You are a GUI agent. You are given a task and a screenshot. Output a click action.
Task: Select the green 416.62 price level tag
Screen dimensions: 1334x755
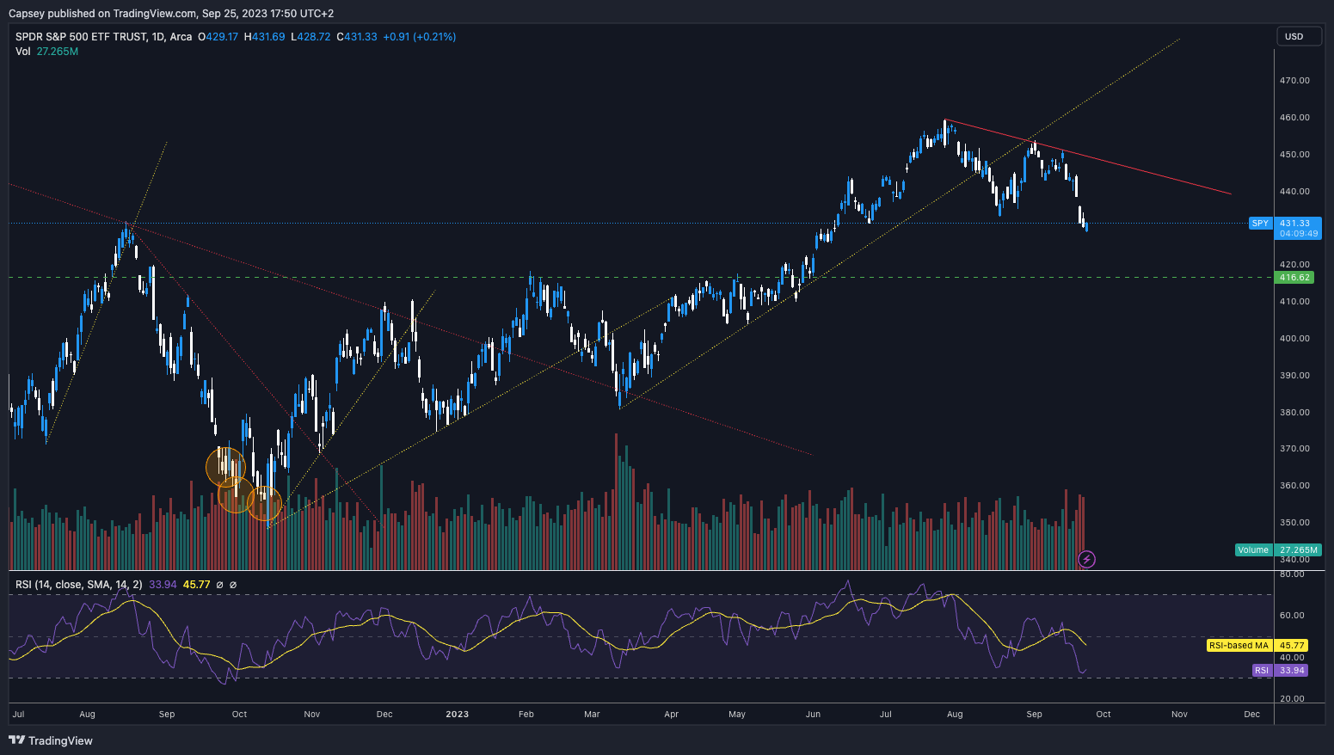coord(1294,278)
